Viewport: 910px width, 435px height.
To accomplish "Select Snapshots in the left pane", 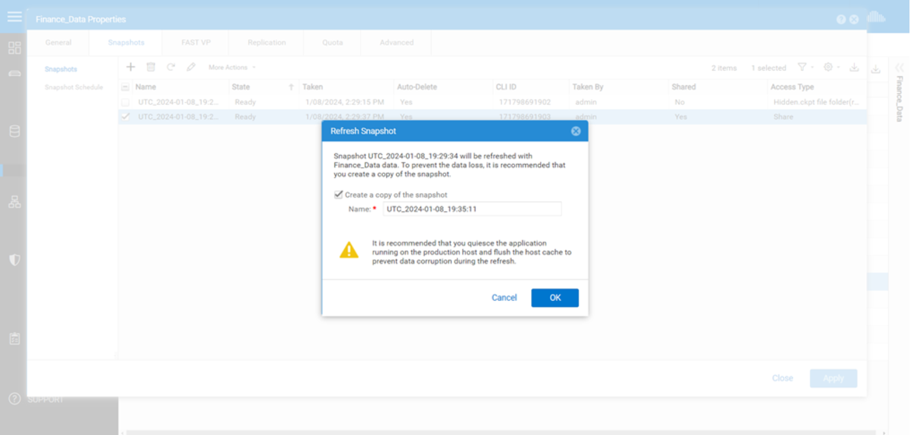I will pos(61,69).
